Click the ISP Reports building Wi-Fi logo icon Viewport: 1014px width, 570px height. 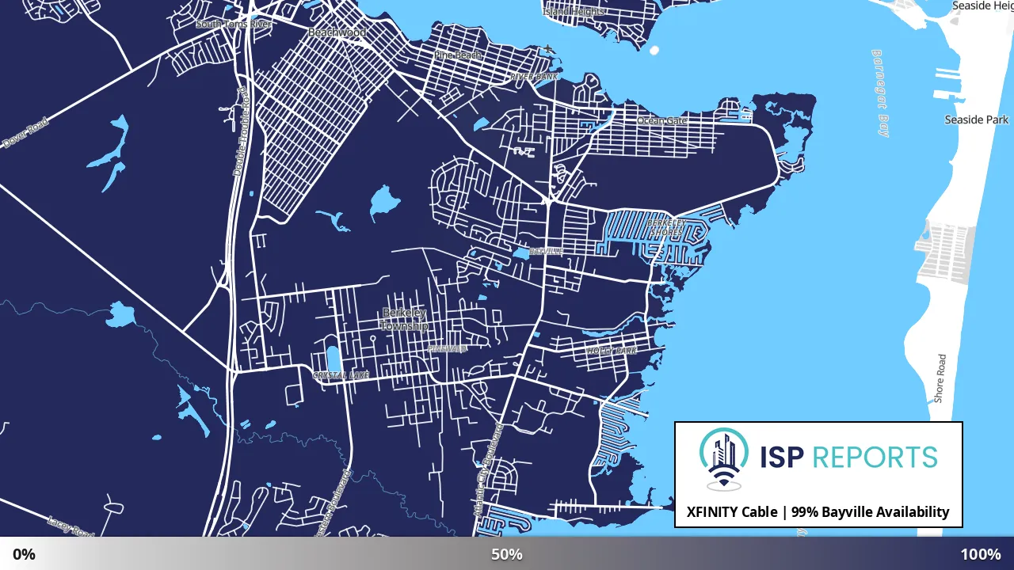click(x=724, y=460)
